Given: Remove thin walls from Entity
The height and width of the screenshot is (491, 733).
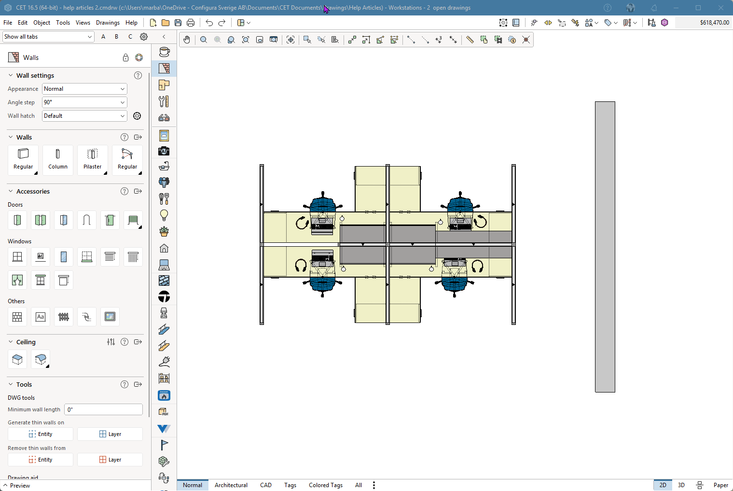Looking at the screenshot, I should pos(41,460).
